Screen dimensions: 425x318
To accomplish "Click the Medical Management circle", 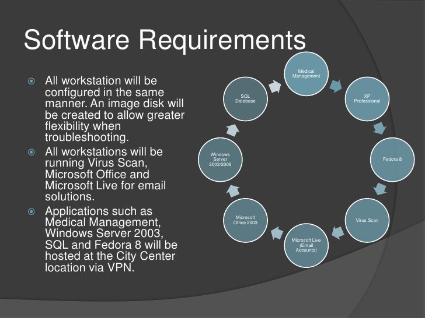I will coord(306,73).
